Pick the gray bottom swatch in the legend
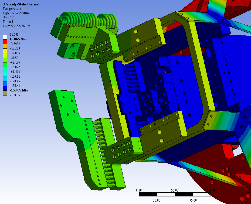251x204 pixels. 5,93
